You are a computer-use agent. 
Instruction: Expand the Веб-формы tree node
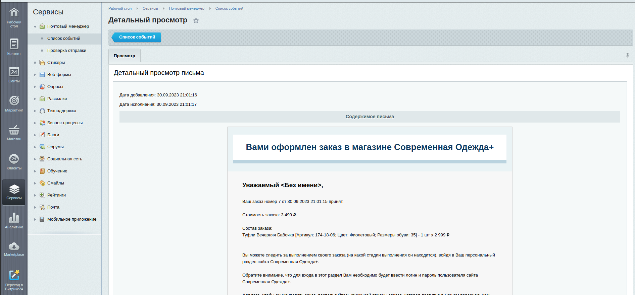click(x=35, y=75)
